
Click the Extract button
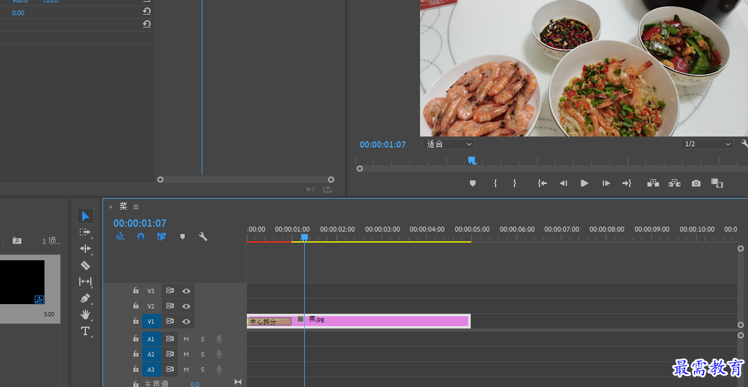(674, 183)
